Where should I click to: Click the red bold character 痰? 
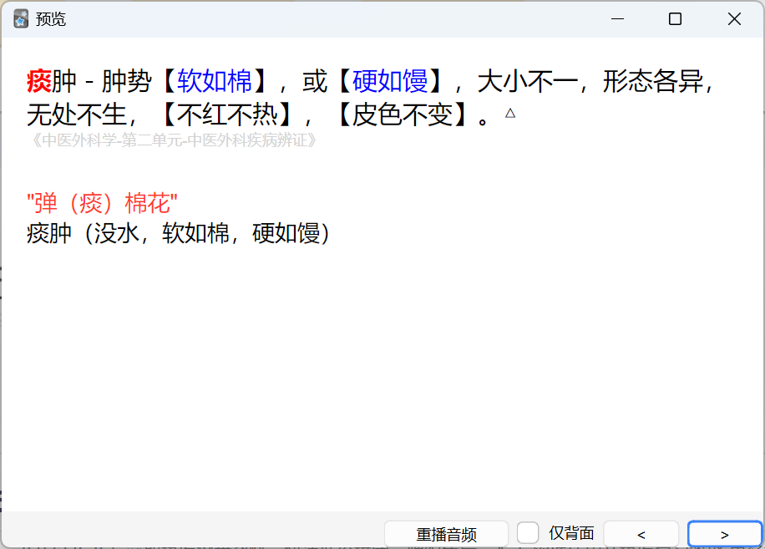[x=39, y=81]
